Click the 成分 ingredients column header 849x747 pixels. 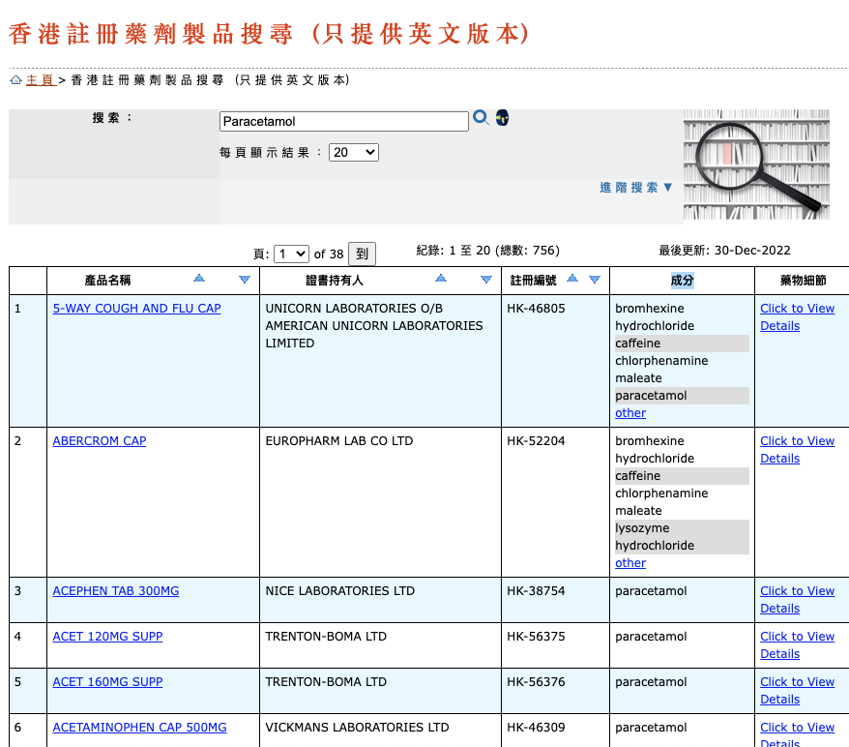pos(682,281)
